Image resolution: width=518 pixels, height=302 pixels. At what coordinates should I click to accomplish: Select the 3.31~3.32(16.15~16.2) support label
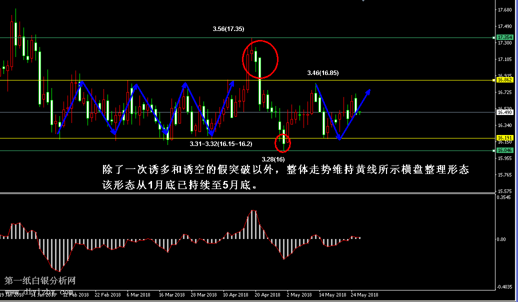pos(220,144)
